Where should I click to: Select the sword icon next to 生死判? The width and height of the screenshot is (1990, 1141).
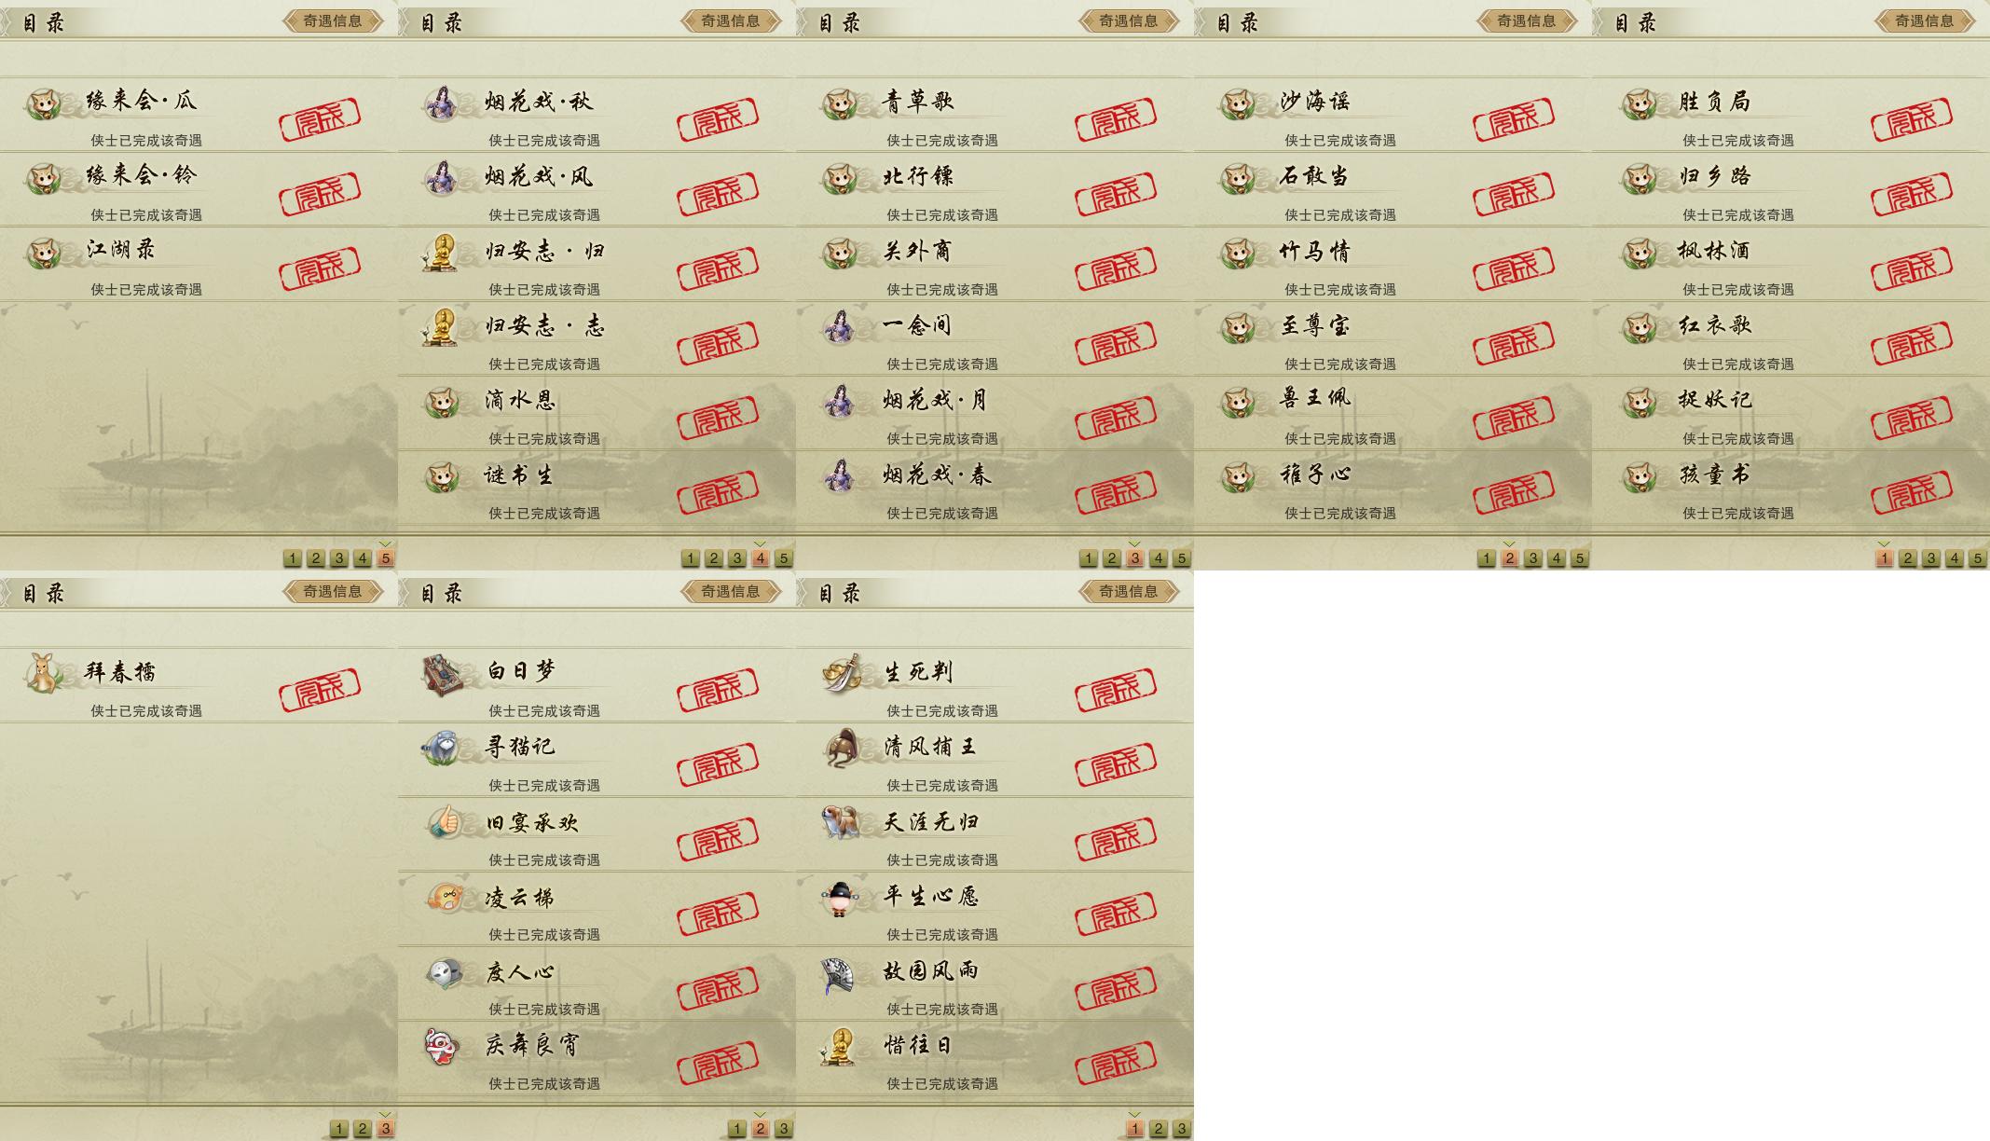tap(842, 673)
